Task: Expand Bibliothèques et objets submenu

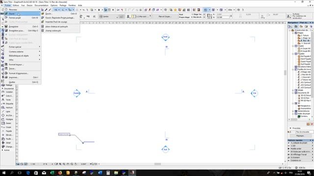Action: tap(23, 56)
